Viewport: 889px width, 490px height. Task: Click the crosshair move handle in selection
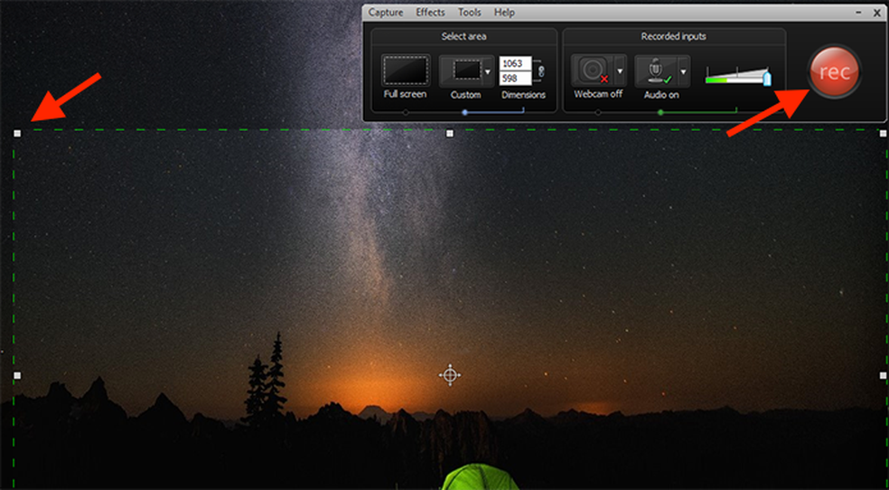pos(450,375)
